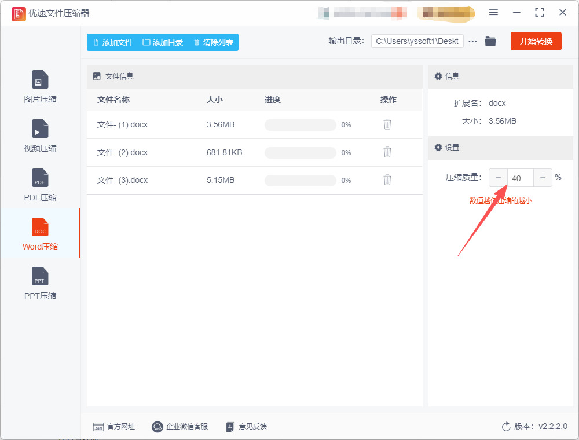The image size is (579, 440).
Task: Switch to PDF压缩 compression
Action: (40, 185)
